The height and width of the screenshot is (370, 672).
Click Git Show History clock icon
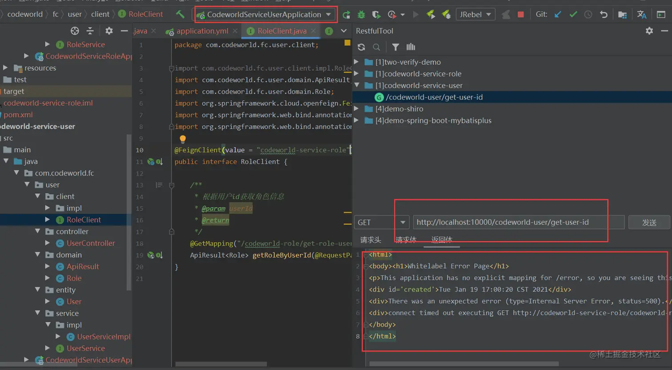(x=588, y=15)
